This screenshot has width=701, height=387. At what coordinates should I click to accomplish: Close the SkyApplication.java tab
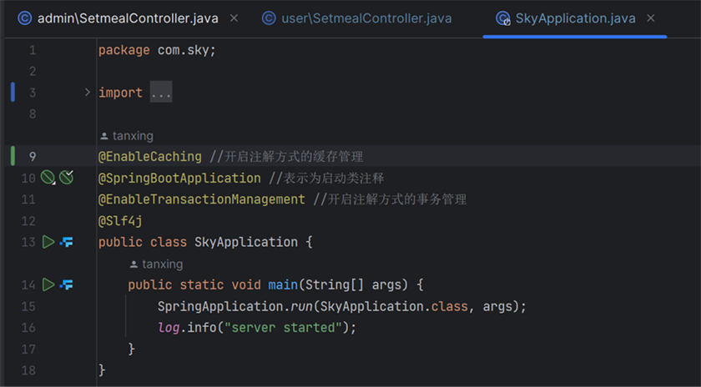651,18
